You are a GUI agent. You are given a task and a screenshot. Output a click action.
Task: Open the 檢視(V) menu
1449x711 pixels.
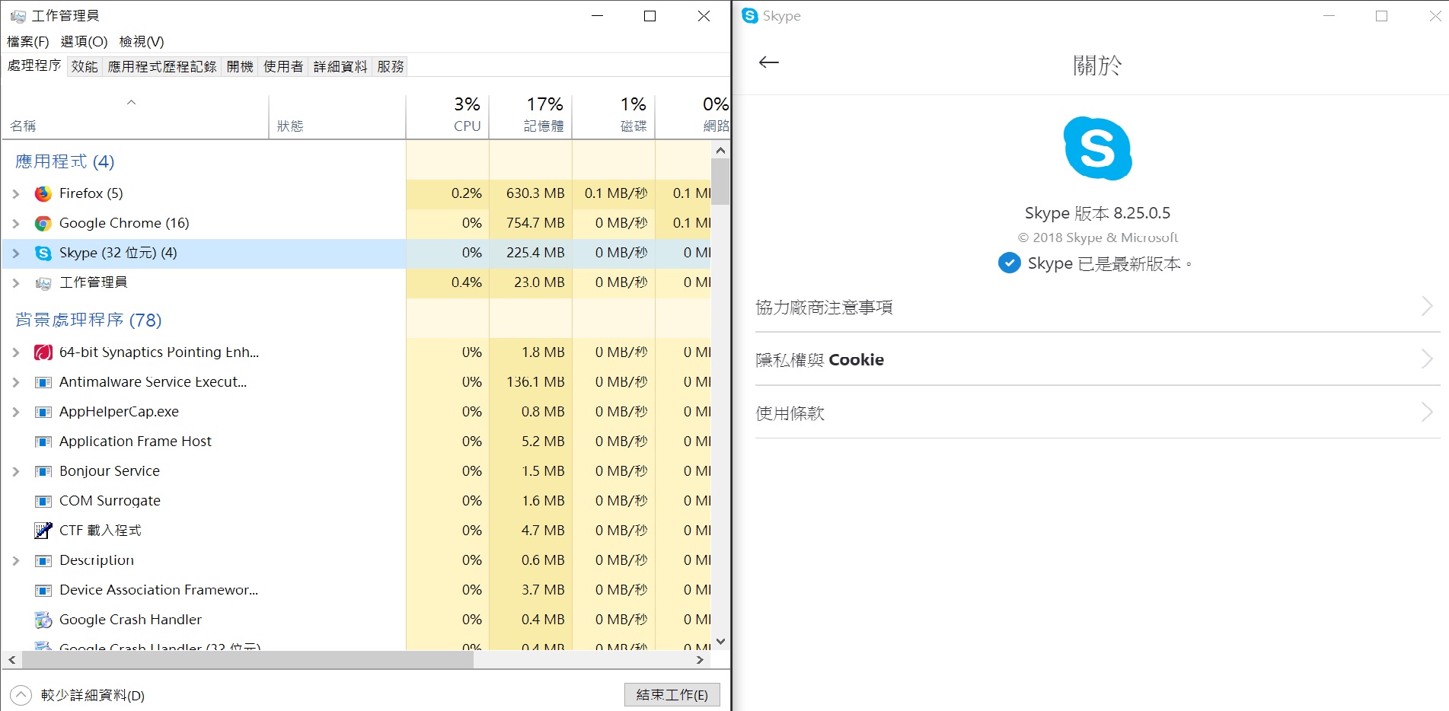click(141, 42)
